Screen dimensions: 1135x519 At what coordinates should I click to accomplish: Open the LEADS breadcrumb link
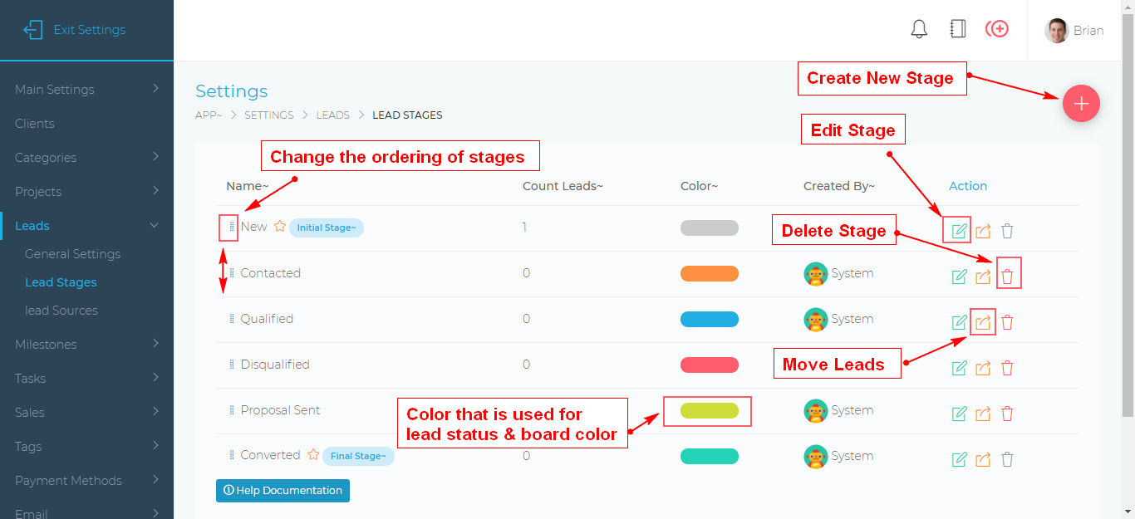pyautogui.click(x=332, y=115)
